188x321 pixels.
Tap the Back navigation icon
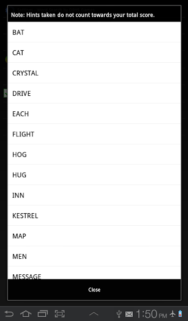coord(9,313)
